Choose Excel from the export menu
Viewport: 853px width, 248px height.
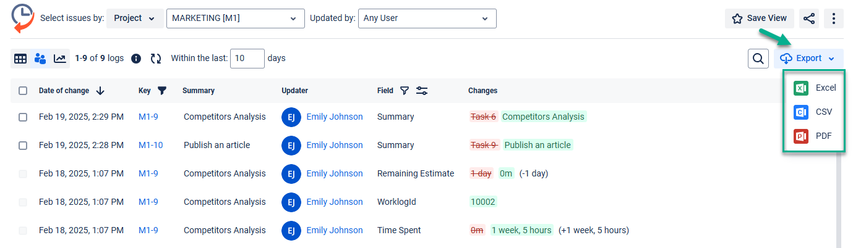(x=815, y=88)
